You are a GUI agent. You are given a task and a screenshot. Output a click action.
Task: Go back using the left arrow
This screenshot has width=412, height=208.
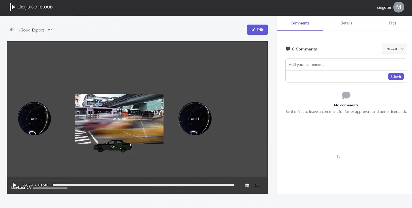pos(12,30)
